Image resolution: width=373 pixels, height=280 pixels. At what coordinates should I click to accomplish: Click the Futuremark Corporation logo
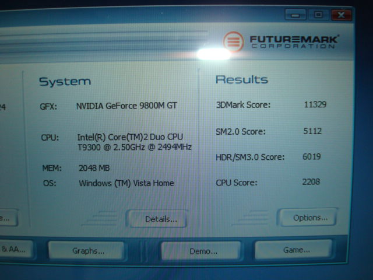pyautogui.click(x=281, y=42)
